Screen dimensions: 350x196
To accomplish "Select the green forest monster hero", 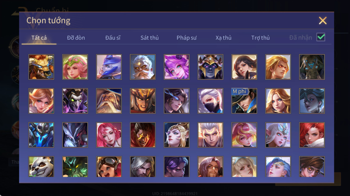I will click(75, 167).
